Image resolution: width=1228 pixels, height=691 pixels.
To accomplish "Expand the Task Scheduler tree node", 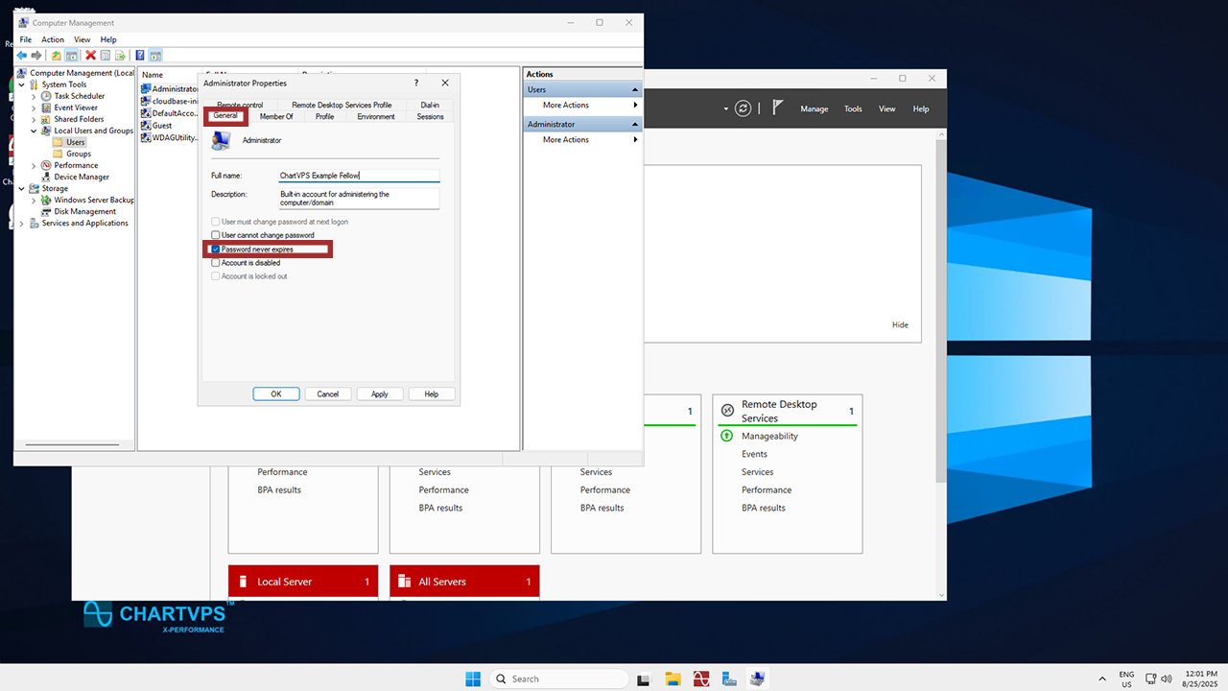I will [34, 96].
